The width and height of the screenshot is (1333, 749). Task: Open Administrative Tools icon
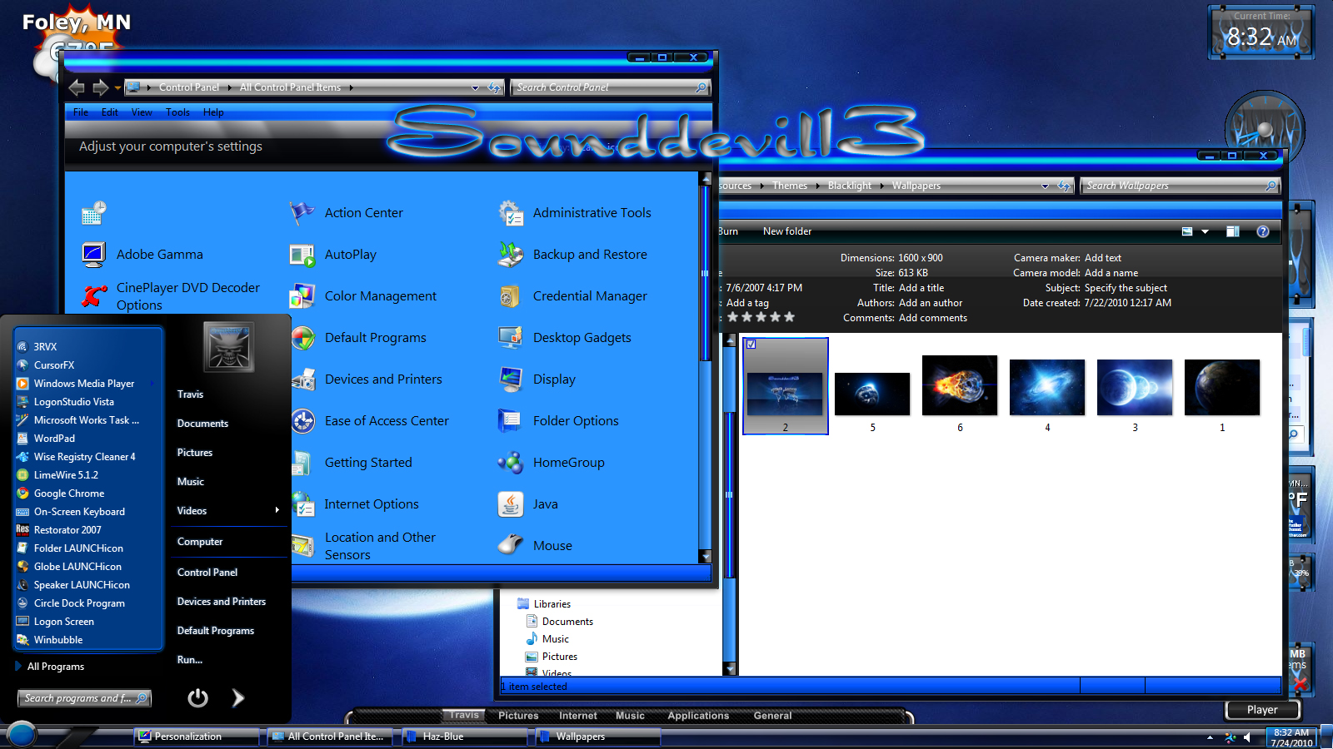point(510,213)
